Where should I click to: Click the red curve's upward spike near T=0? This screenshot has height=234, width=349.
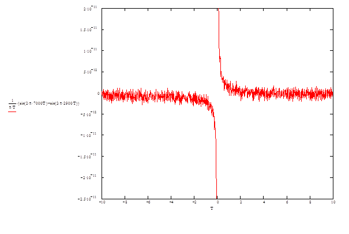pos(219,35)
